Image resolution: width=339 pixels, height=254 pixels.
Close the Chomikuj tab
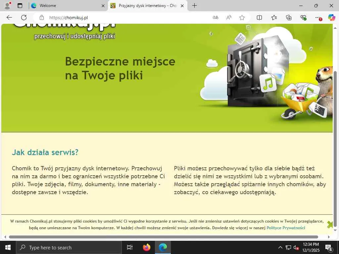pos(182,6)
